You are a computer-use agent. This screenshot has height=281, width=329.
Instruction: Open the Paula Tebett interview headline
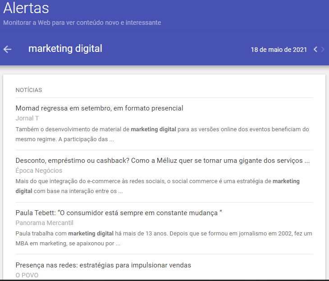[119, 213]
